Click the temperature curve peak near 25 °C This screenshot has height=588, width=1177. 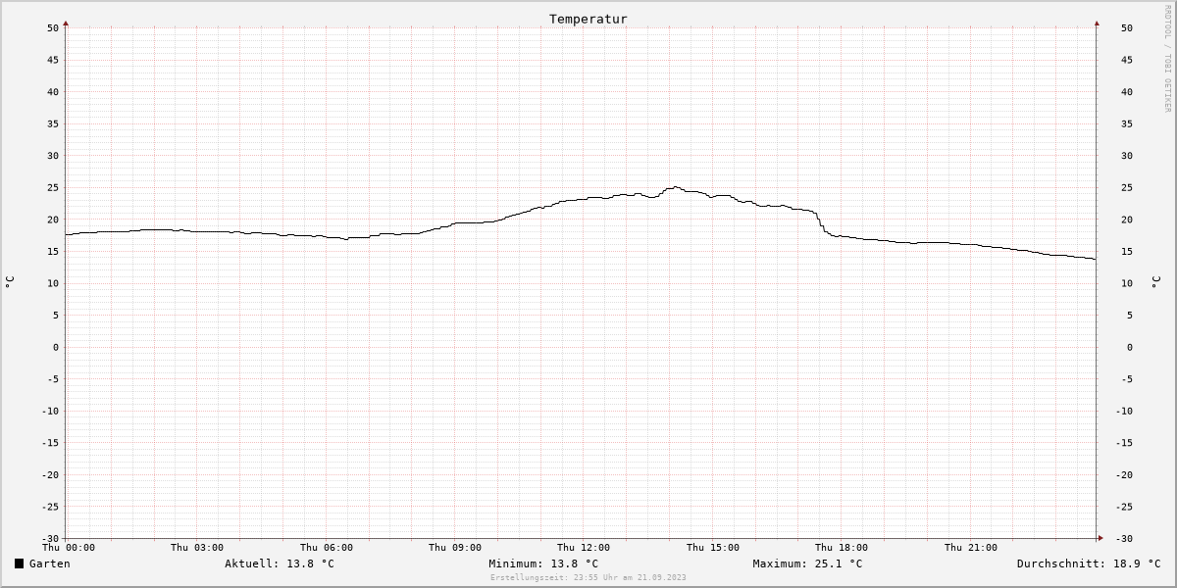[675, 187]
